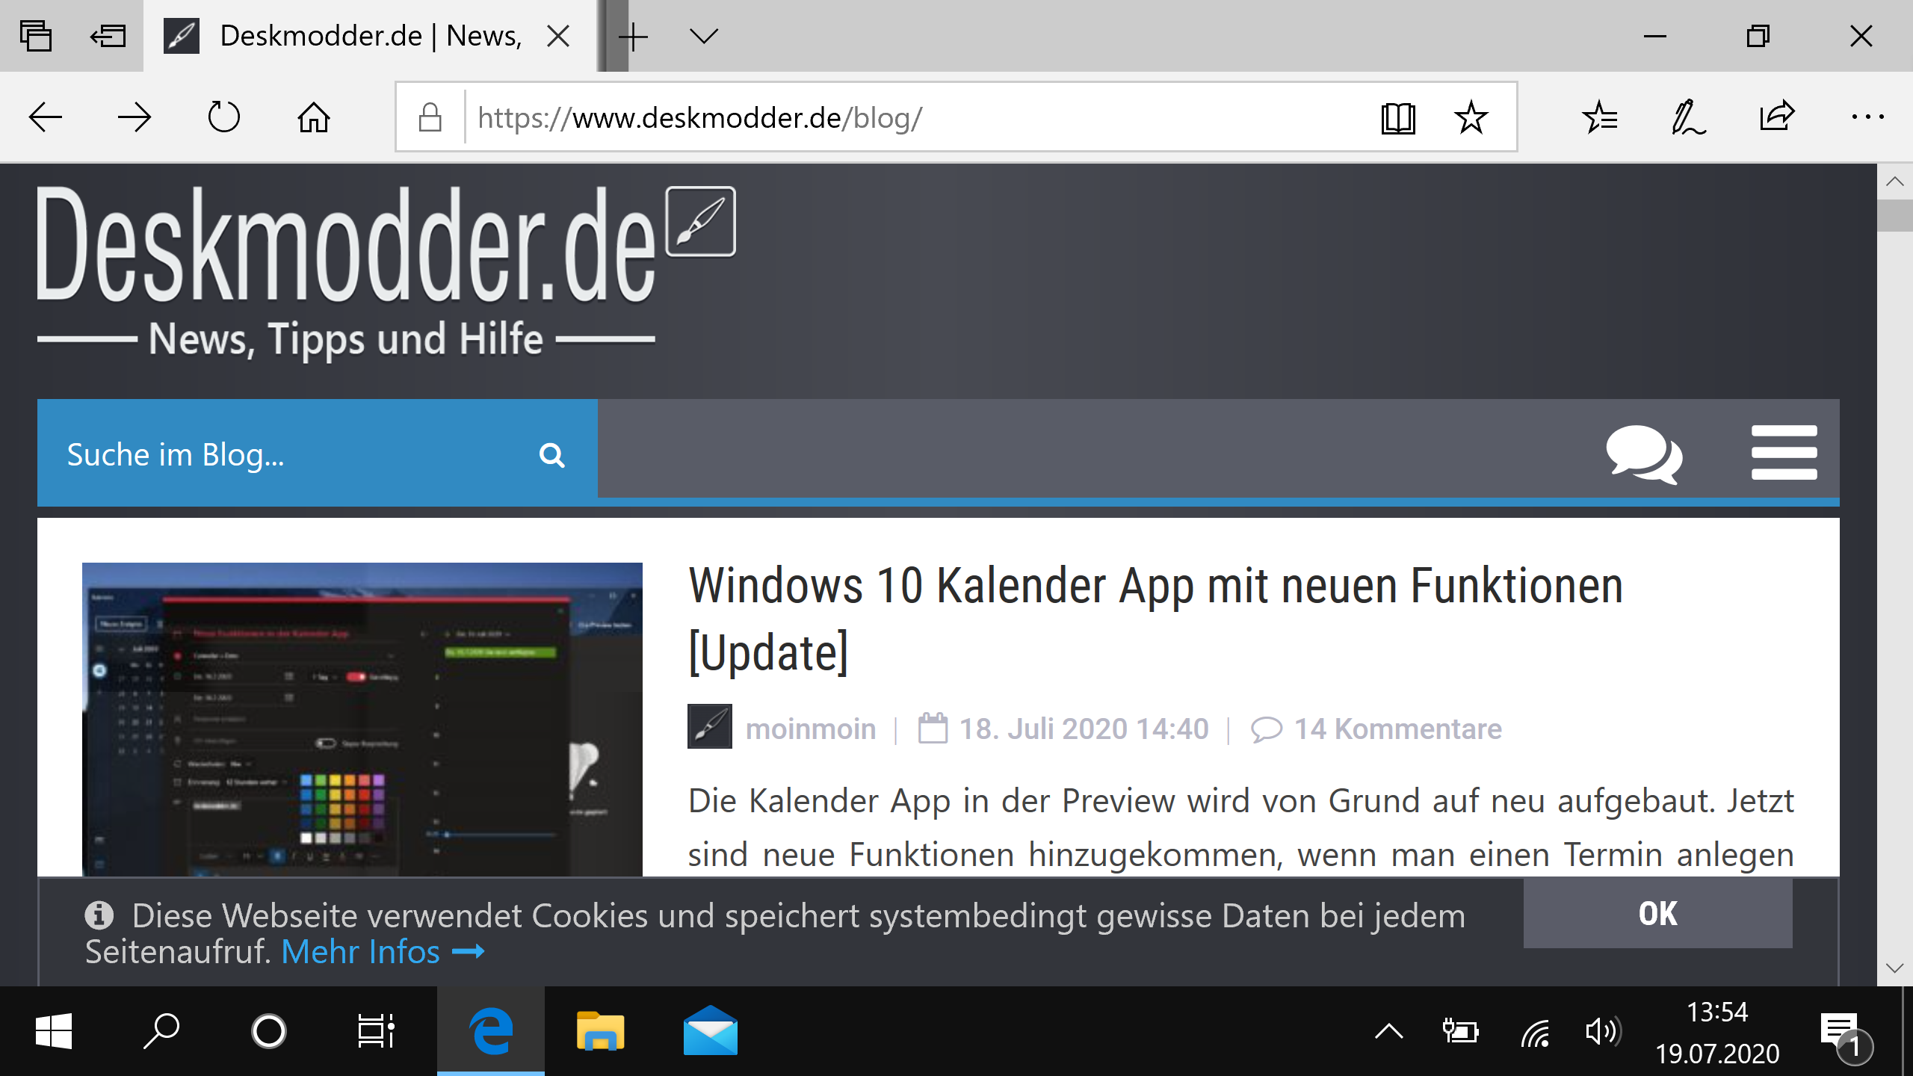Open the Windows Start menu
Screen dimensions: 1913x1076
pyautogui.click(x=54, y=1031)
